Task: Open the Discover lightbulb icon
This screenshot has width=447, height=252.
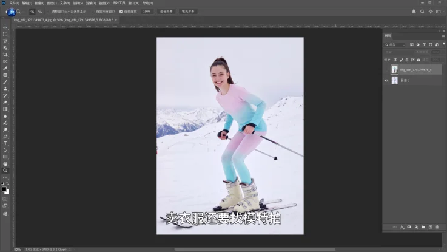Action: coord(431,12)
